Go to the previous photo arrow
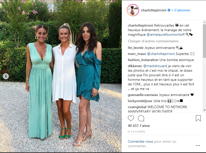The height and width of the screenshot is (153, 206). click(x=6, y=76)
